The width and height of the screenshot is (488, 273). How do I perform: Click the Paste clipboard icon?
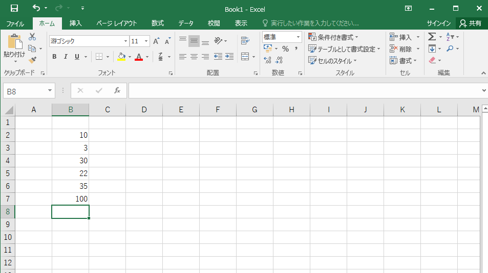click(15, 41)
